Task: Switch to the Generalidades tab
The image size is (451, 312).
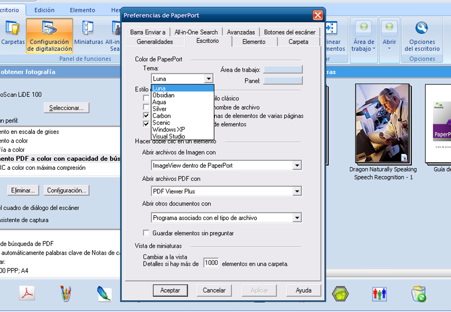Action: (155, 42)
